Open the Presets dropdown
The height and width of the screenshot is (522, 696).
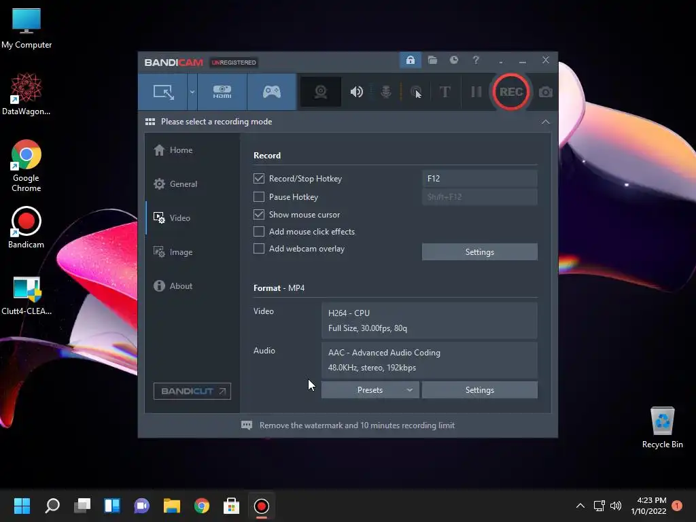pos(370,389)
